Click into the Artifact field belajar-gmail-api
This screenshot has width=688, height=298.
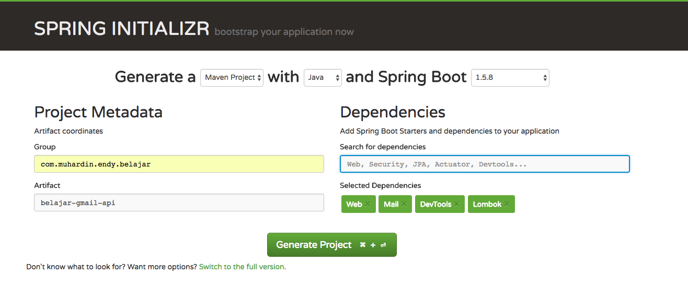click(179, 202)
